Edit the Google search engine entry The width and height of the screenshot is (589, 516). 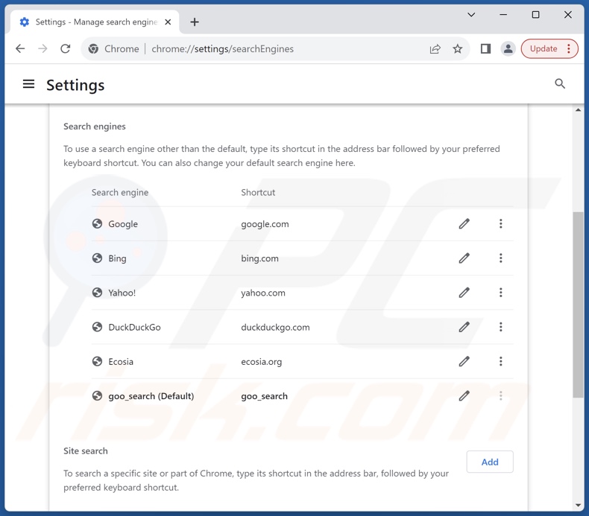(x=464, y=223)
